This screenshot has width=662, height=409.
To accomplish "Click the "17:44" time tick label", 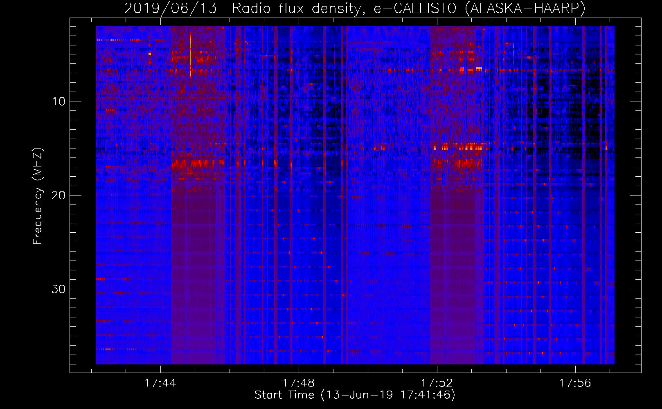I will 160,383.
